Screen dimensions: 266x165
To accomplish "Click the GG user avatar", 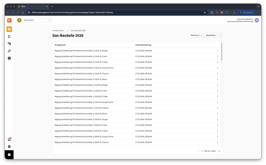I will 257,20.
